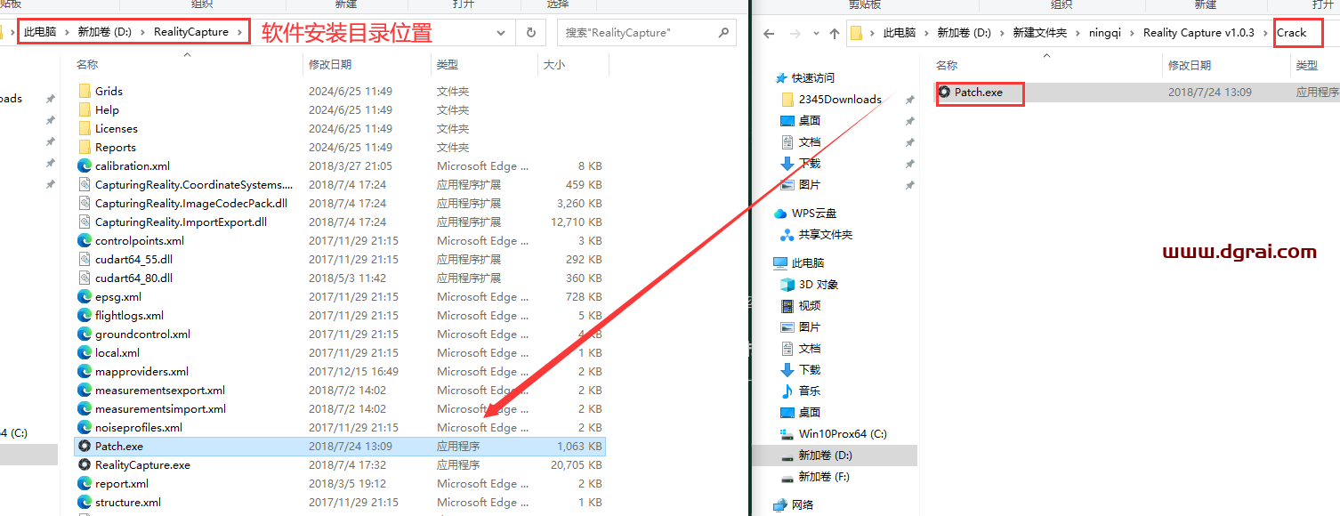Image resolution: width=1340 pixels, height=516 pixels.
Task: Select local.xml file
Action: click(117, 352)
